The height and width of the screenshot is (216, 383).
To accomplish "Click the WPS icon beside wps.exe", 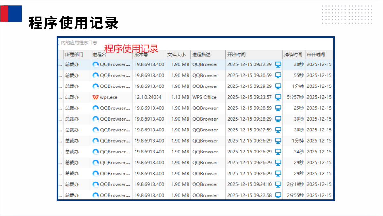I will pyautogui.click(x=95, y=97).
